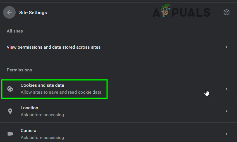Screen dimensions: 237x142
Task: Open the Camera permission label
Action: (x=28, y=131)
